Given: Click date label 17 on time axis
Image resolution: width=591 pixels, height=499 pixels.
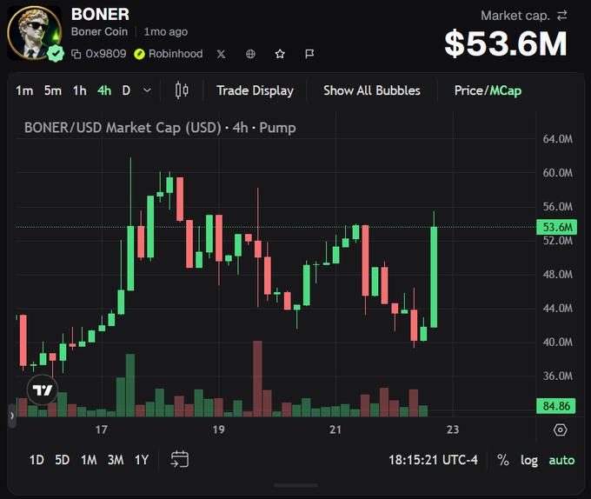Looking at the screenshot, I should tap(102, 429).
